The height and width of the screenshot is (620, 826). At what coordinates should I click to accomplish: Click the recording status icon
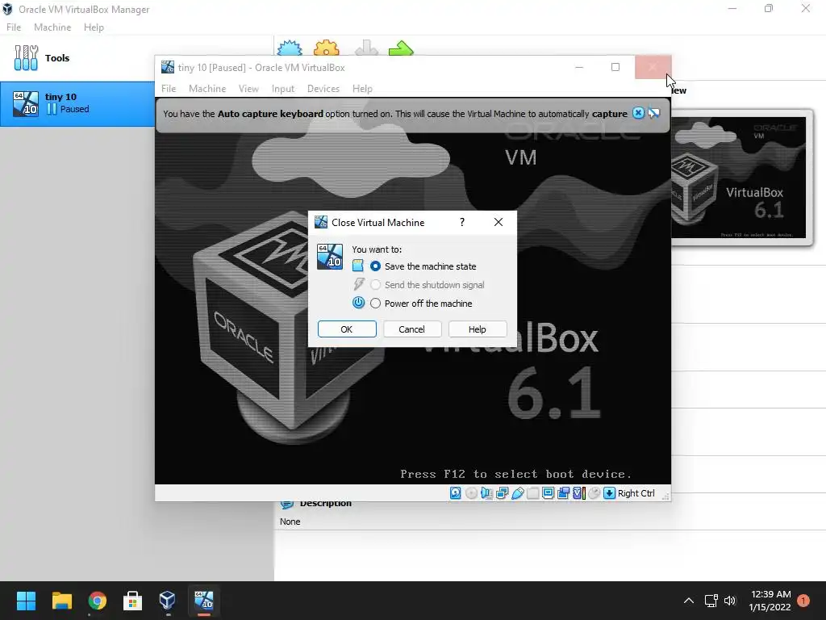563,493
